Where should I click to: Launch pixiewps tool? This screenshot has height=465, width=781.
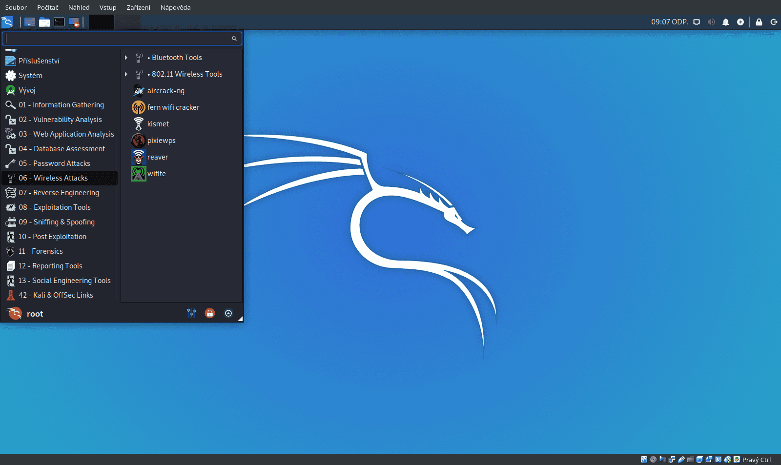[x=162, y=140]
